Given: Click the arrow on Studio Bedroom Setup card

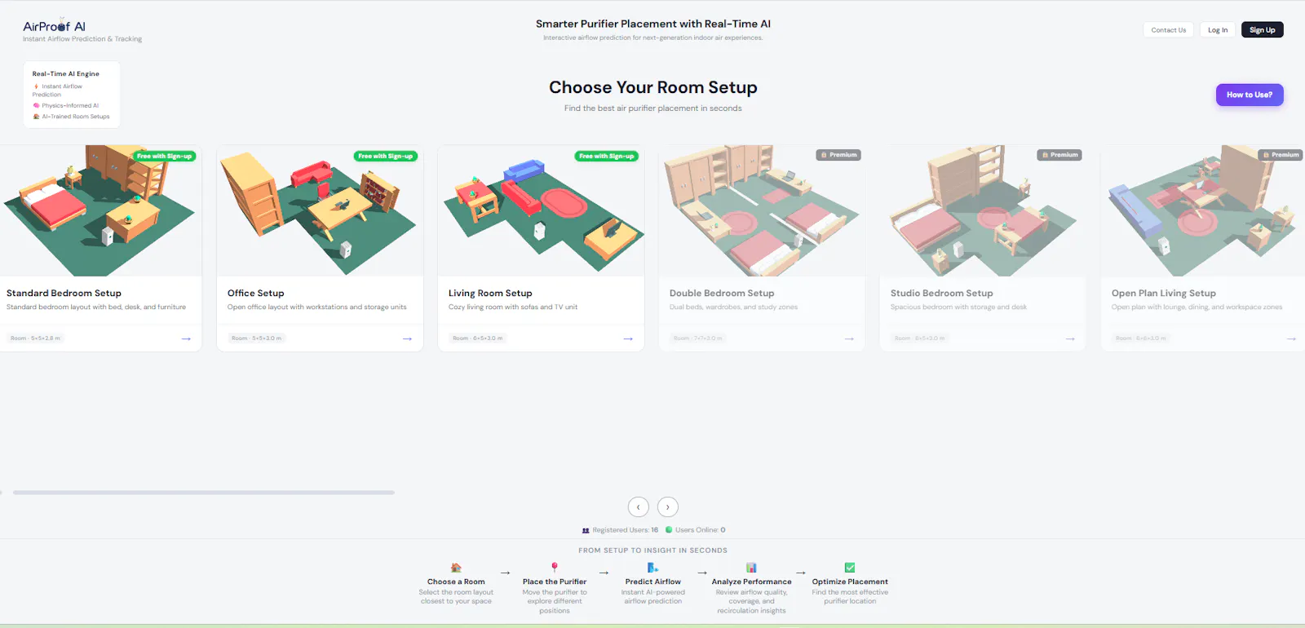Looking at the screenshot, I should [1070, 338].
